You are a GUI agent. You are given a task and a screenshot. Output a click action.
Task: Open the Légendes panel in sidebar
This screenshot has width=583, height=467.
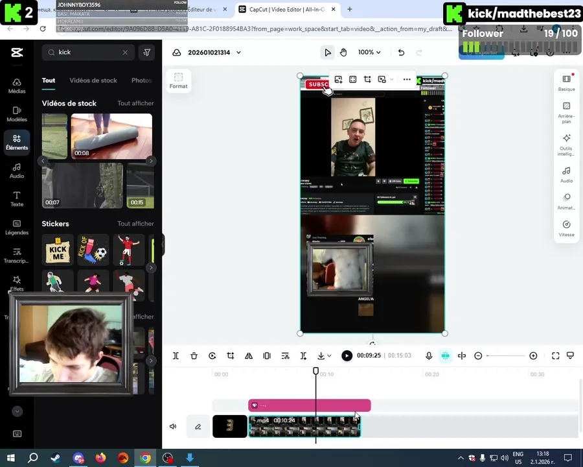17,228
